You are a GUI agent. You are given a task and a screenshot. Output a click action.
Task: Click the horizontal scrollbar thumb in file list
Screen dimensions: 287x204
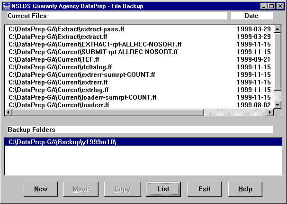coord(108,112)
